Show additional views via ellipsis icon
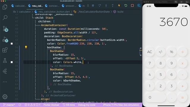Image resolution: width=190 pixels, height=107 pixels. coord(5,82)
